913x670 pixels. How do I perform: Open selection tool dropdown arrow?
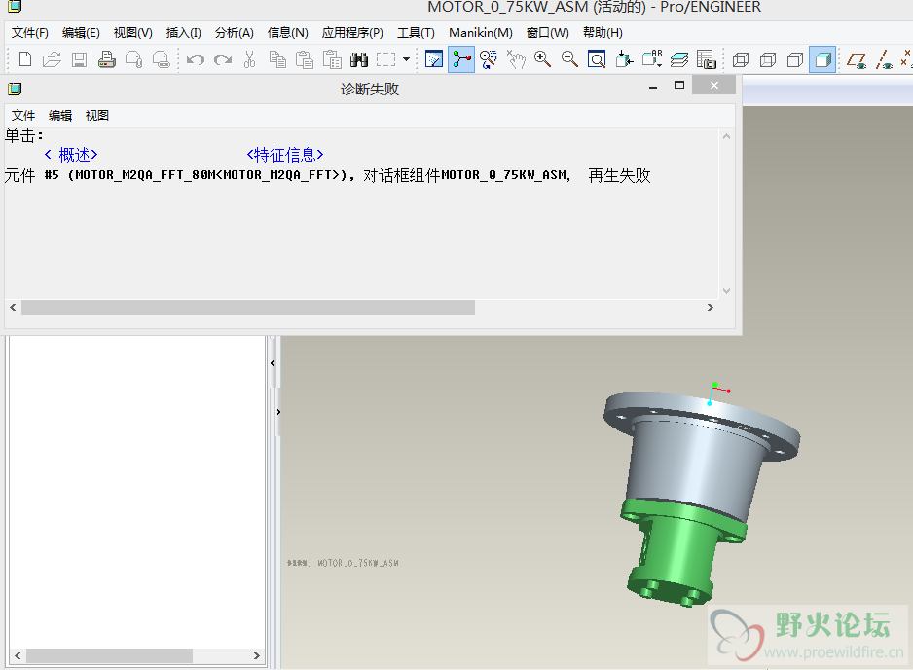(x=407, y=59)
